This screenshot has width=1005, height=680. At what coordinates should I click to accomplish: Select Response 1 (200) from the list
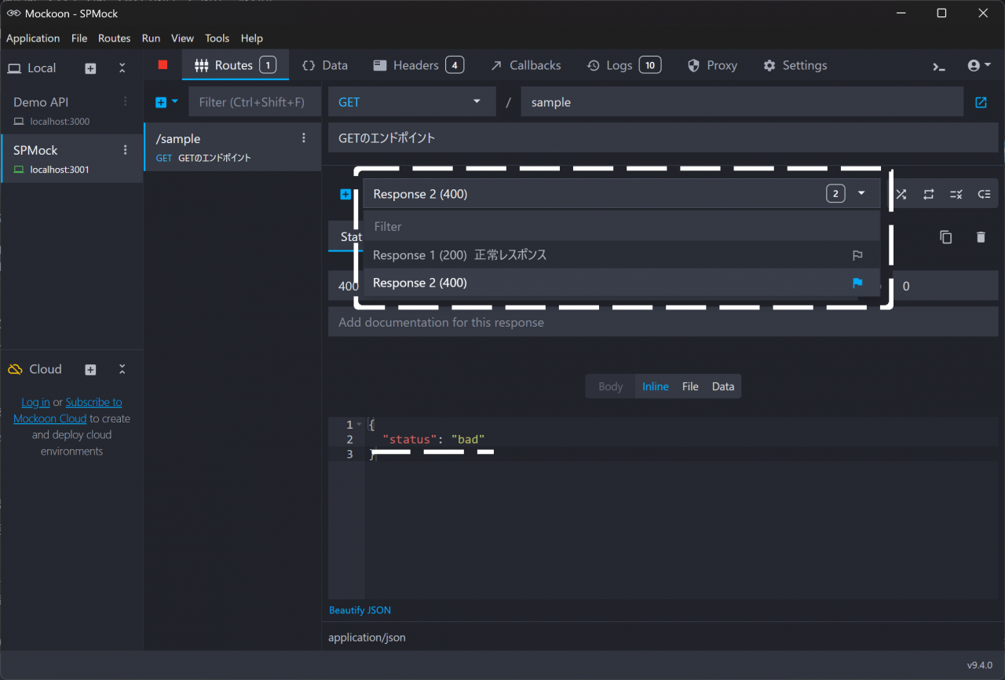pos(459,255)
